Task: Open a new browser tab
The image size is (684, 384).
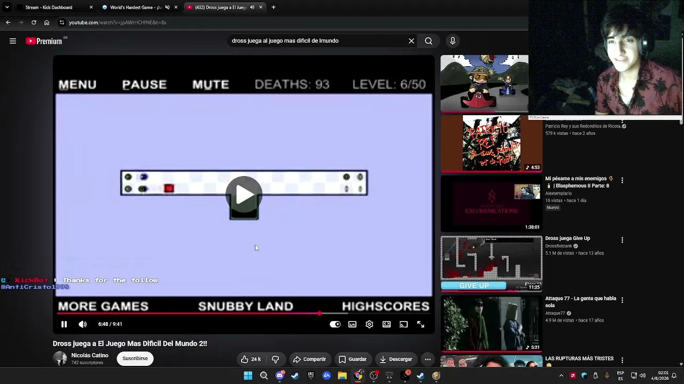Action: (x=274, y=7)
